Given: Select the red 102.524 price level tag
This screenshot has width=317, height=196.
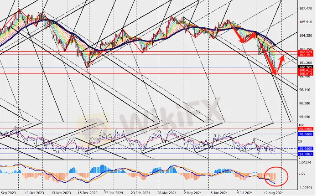Looking at the screenshot, I should [x=306, y=52].
